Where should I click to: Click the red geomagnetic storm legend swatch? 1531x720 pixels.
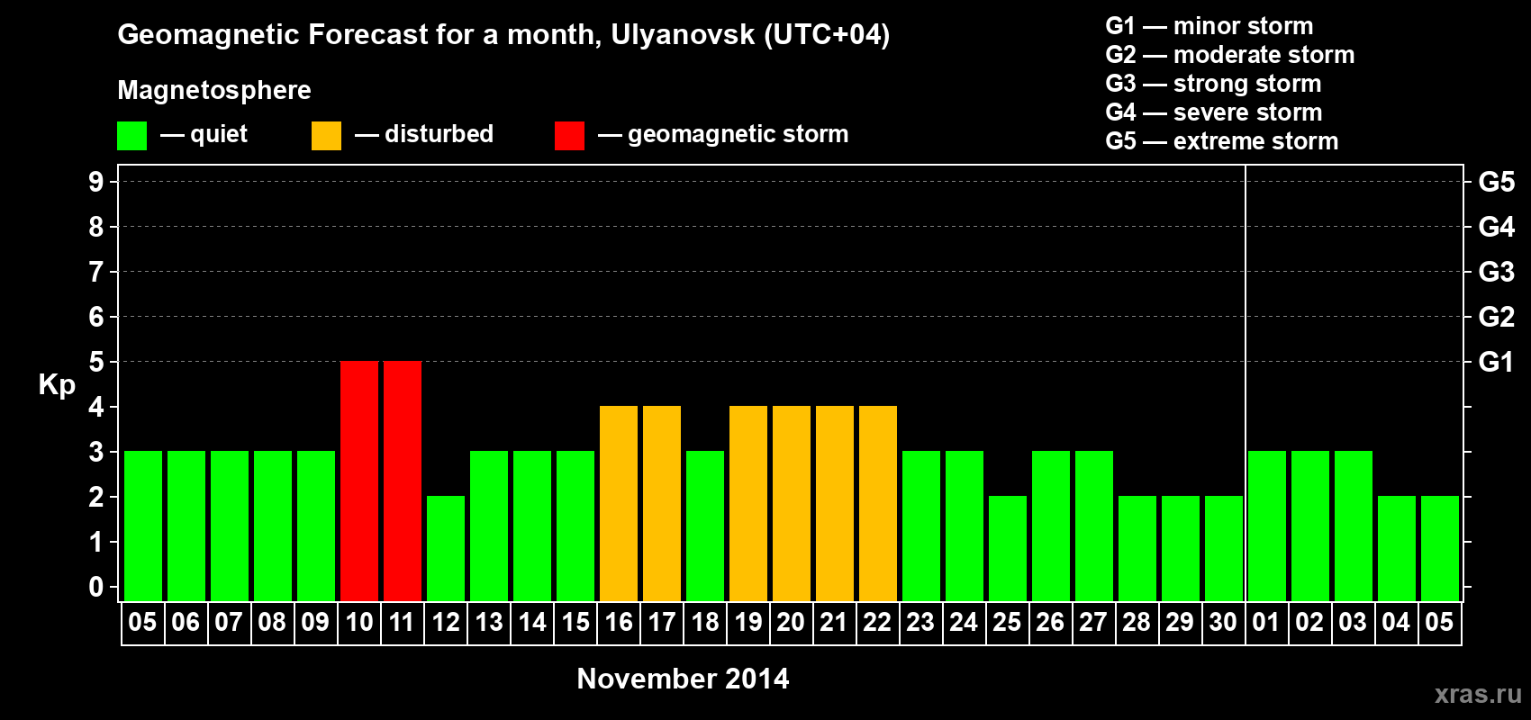(x=569, y=136)
